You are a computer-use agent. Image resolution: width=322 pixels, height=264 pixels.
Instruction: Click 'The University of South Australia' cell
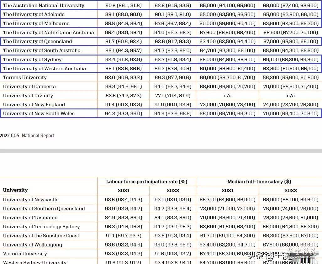pos(42,50)
